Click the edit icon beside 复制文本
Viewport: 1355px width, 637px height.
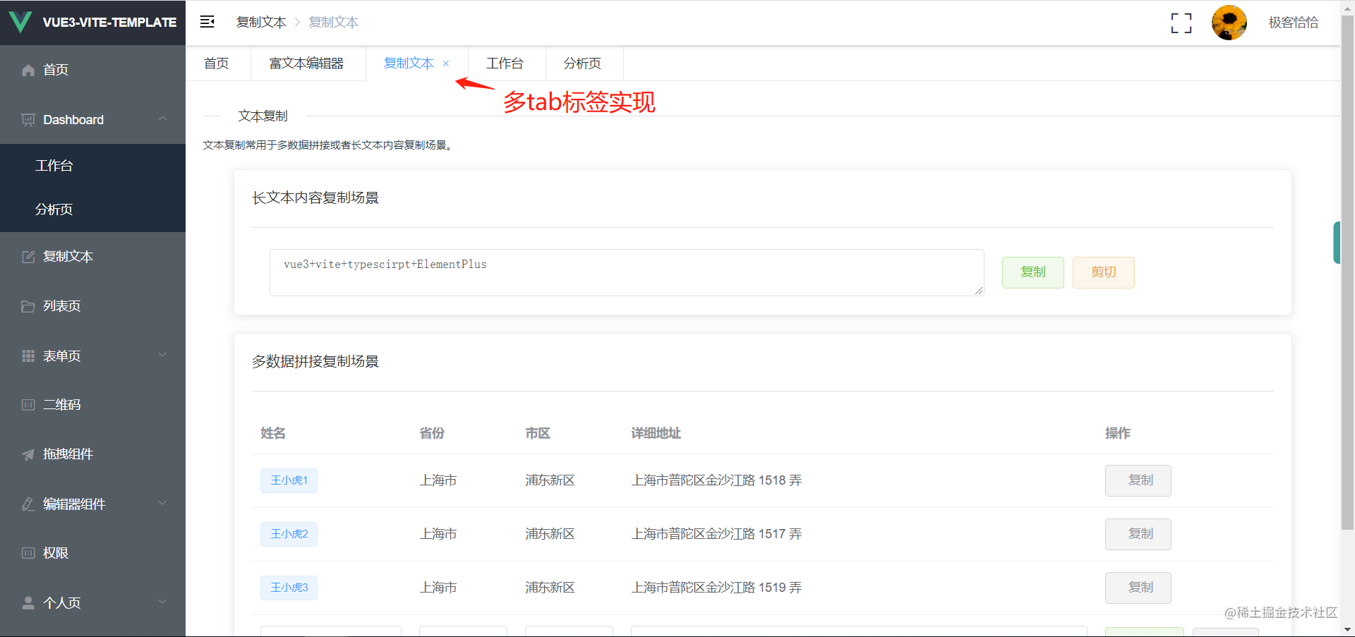[x=28, y=257]
